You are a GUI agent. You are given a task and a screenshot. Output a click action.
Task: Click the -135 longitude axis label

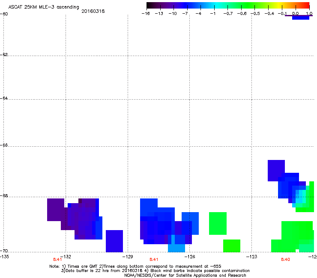[4, 257]
